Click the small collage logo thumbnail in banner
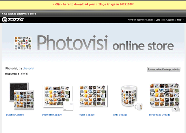 click(x=23, y=43)
